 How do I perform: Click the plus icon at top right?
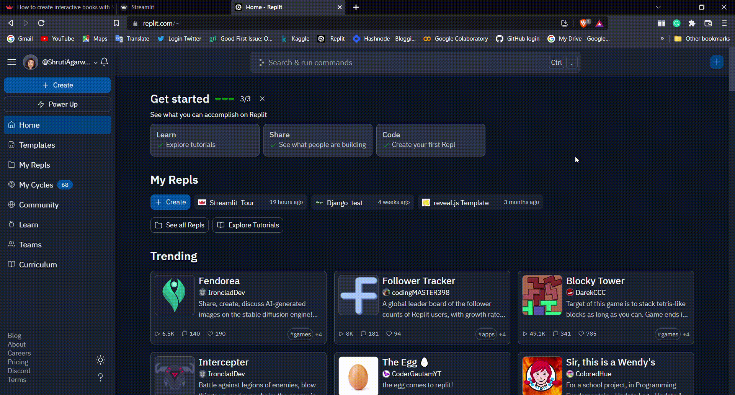(717, 62)
